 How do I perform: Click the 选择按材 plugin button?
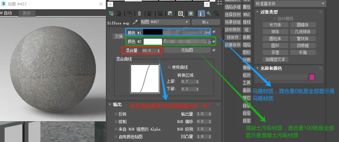(x=233, y=14)
